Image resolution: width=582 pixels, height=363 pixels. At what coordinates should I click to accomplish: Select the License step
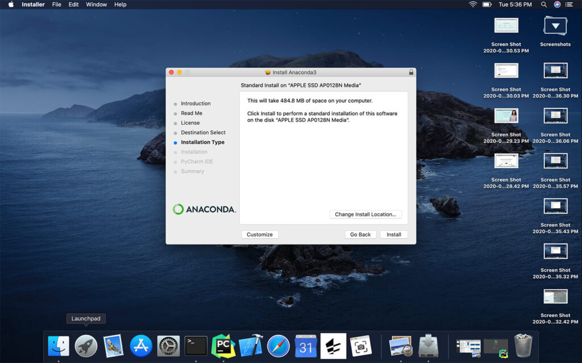190,123
